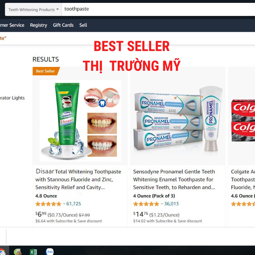The image size is (255, 255).
Task: Open the Excel icon in the taskbar
Action: click(33, 252)
